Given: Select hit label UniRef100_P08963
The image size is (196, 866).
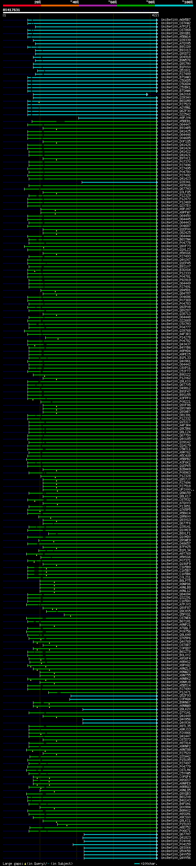Looking at the screenshot, I should pyautogui.click(x=175, y=472).
